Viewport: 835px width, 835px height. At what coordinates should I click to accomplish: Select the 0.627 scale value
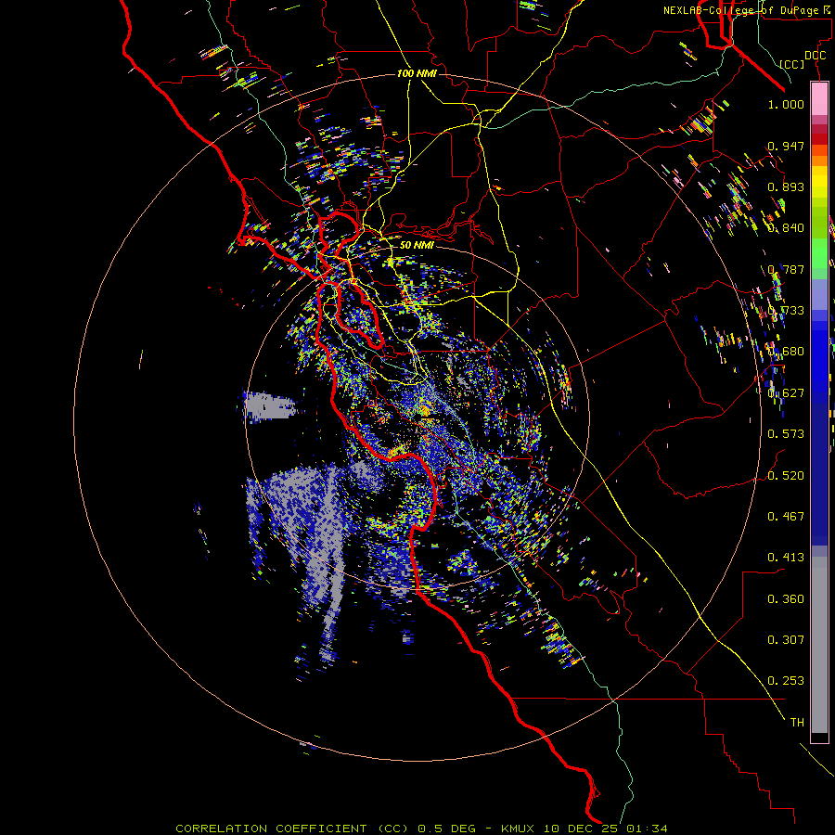[x=786, y=393]
